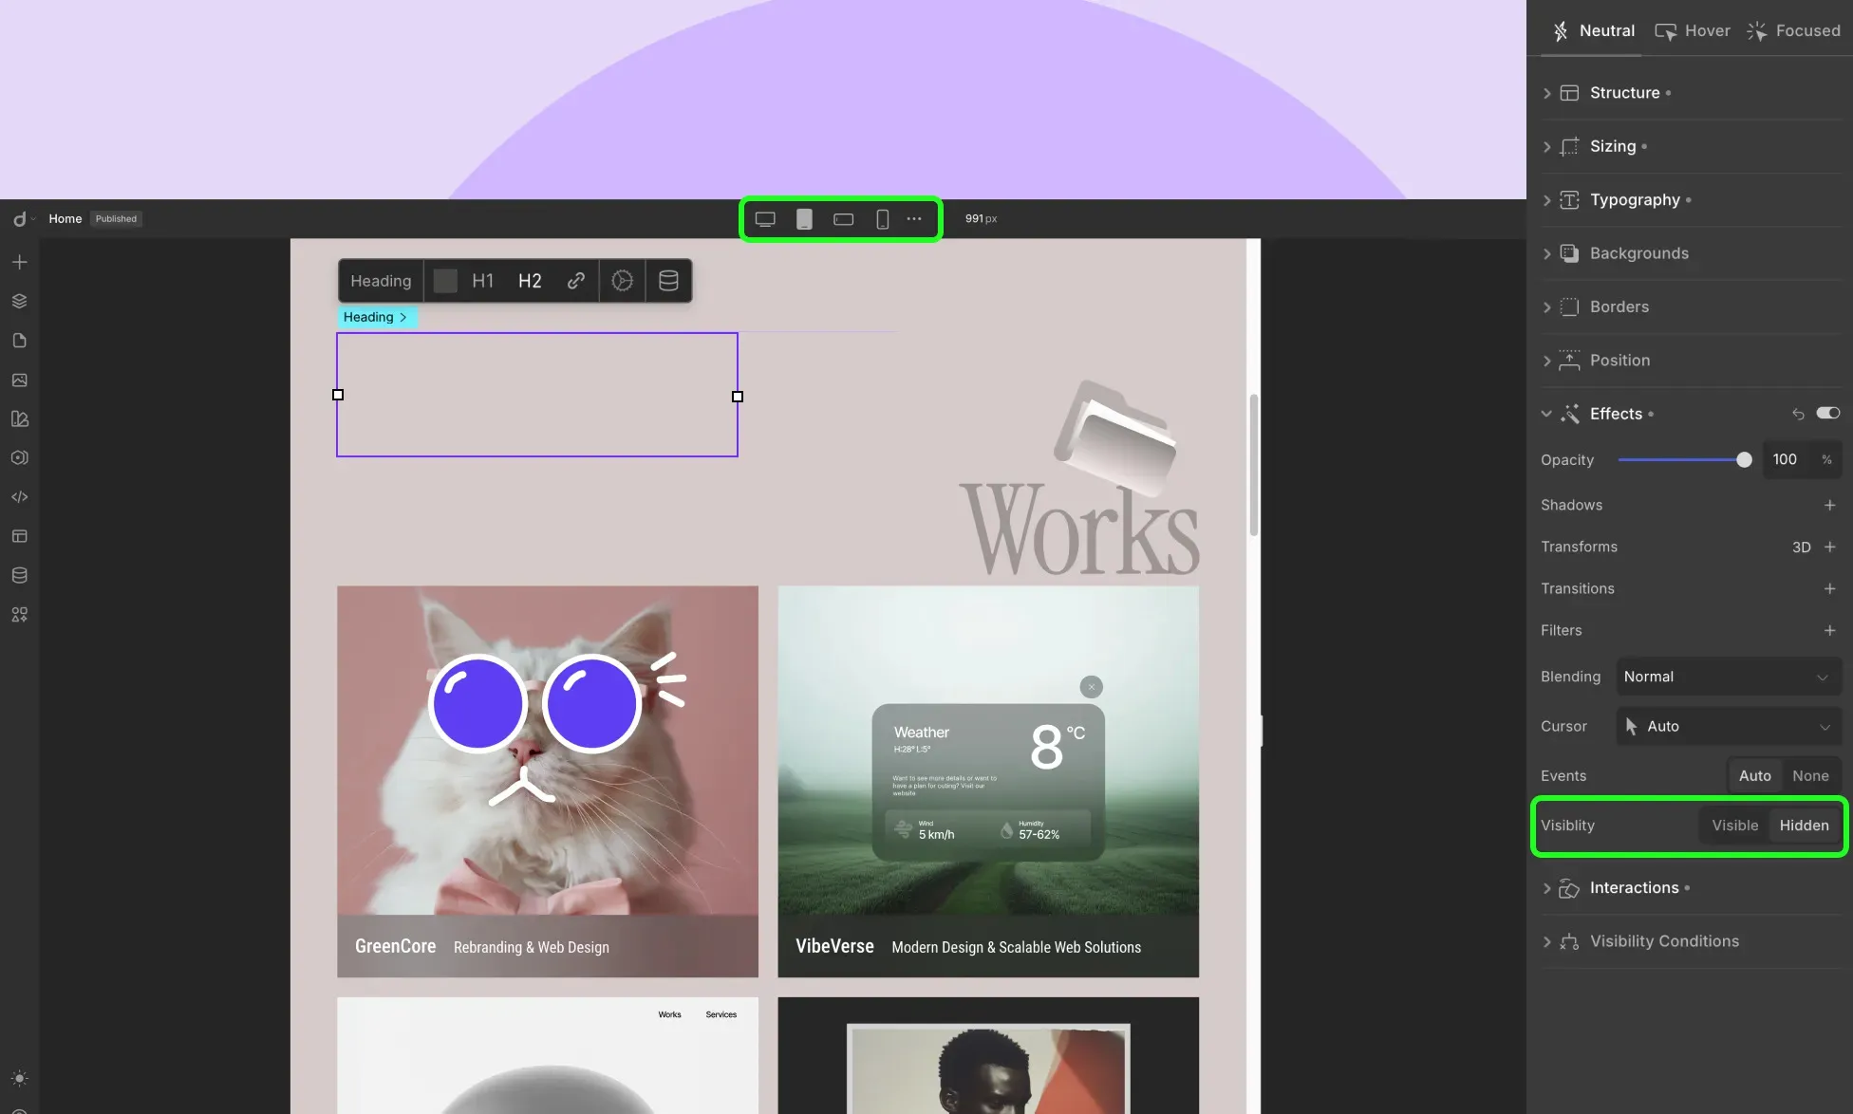Collapse the Effects section
Image resolution: width=1853 pixels, height=1114 pixels.
pos(1546,414)
